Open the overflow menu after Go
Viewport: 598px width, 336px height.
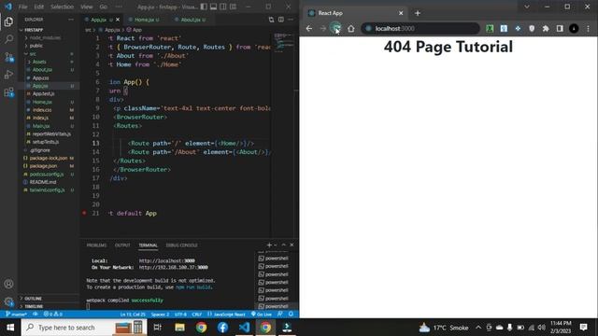pos(119,7)
